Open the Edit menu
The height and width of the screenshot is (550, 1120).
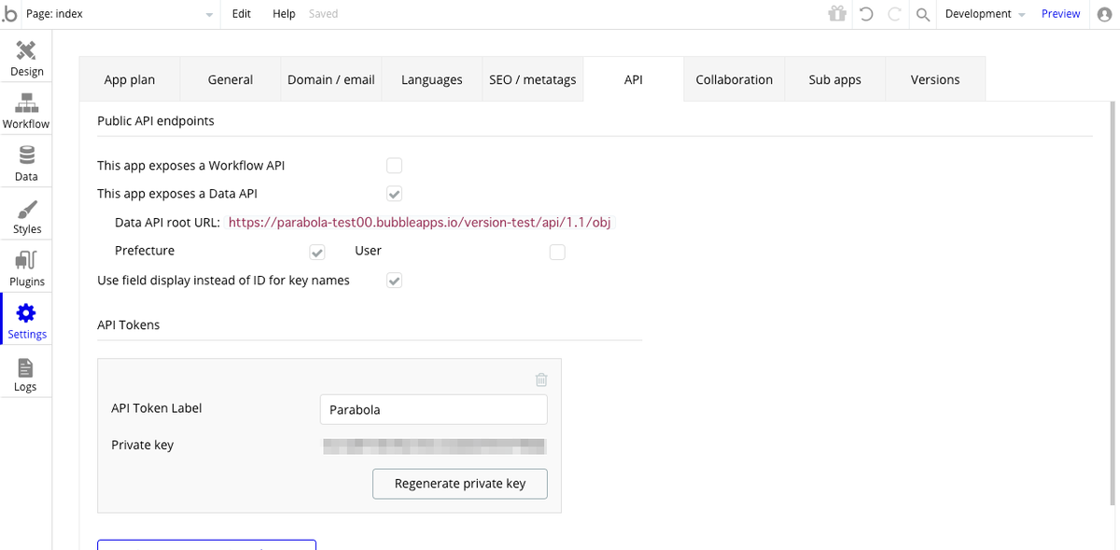[242, 14]
